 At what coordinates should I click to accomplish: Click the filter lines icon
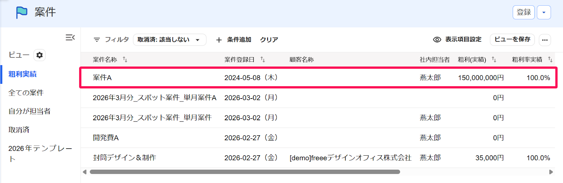coord(97,40)
